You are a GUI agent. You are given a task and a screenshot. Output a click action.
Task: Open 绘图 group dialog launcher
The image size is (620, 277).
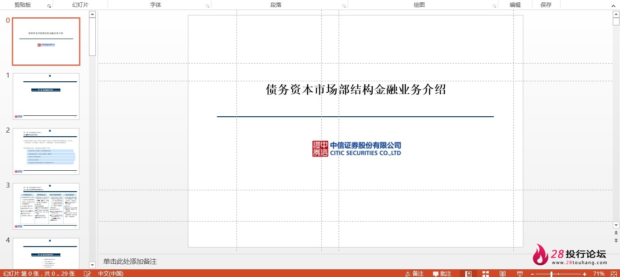click(494, 6)
